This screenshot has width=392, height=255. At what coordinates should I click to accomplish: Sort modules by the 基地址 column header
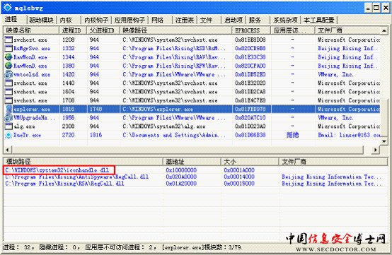point(192,162)
